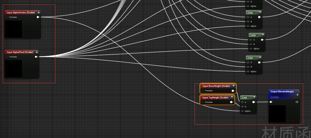Click the right-side output pin of Output BlendedHeight
This screenshot has width=311, height=138.
[x=297, y=102]
